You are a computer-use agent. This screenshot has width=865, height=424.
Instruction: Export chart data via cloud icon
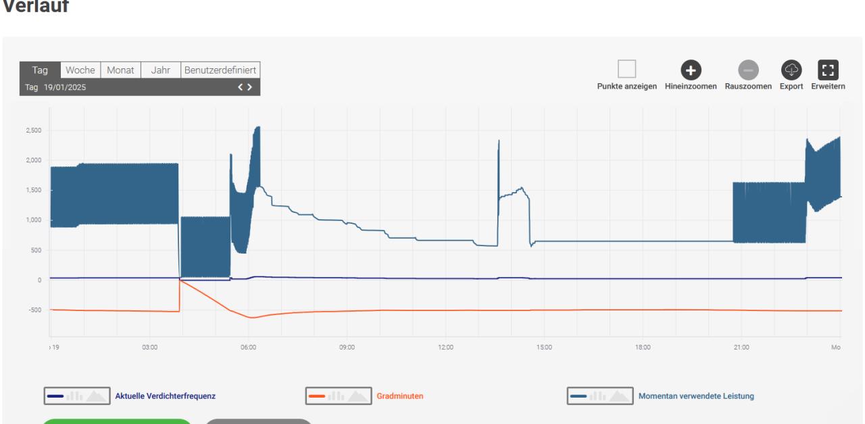pyautogui.click(x=791, y=70)
